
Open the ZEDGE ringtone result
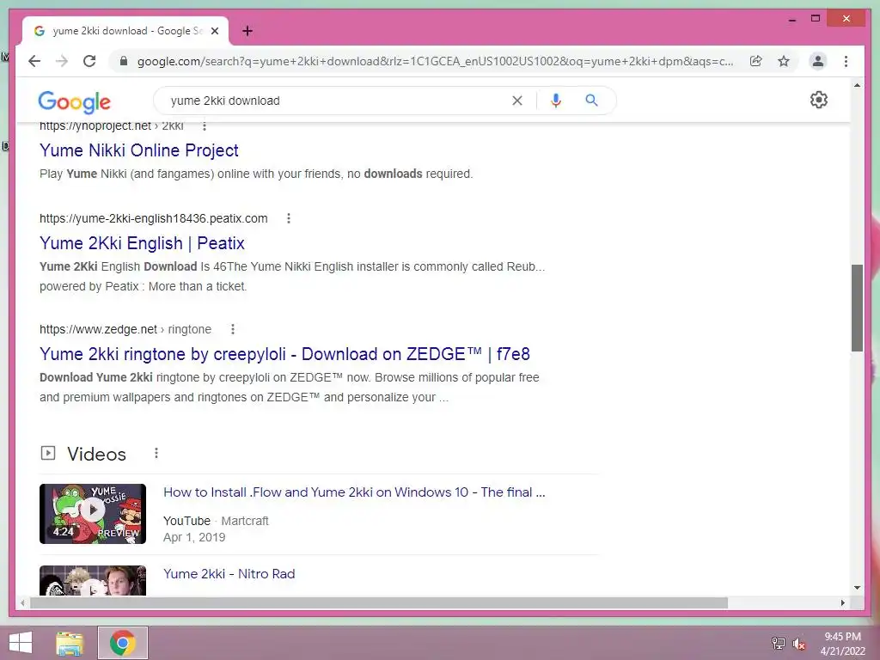pos(284,354)
